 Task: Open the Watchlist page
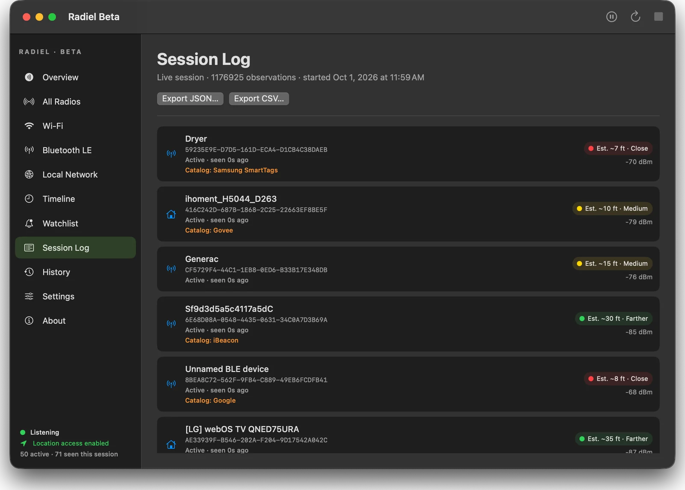pos(75,223)
